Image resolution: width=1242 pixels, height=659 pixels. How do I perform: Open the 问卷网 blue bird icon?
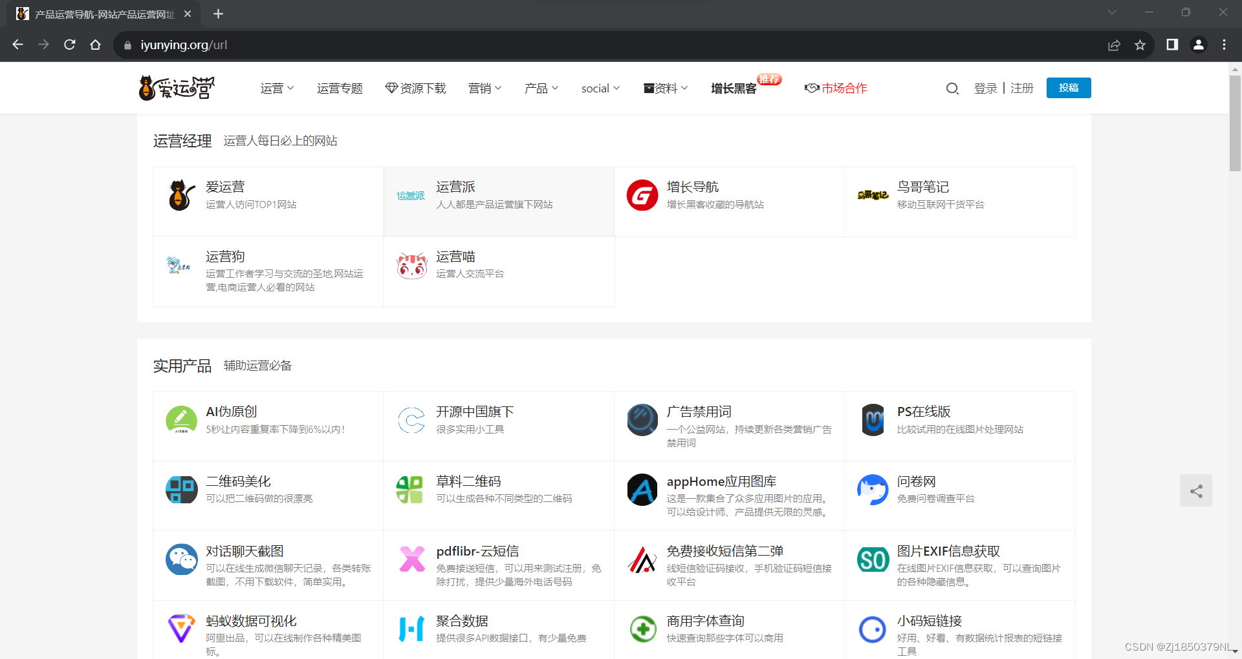click(873, 490)
